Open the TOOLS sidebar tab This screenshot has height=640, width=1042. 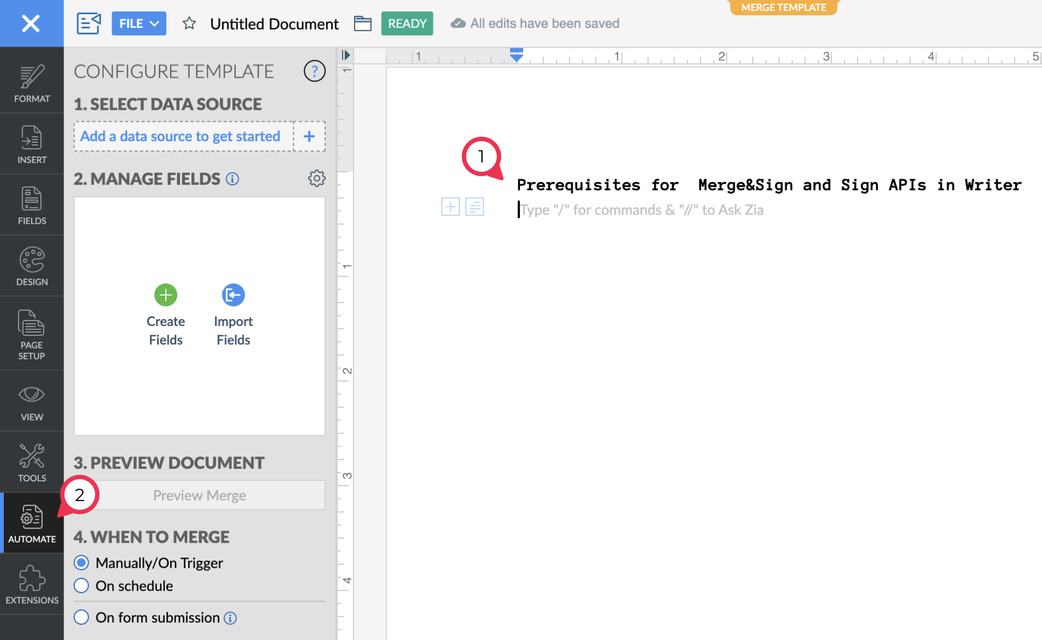[x=32, y=463]
